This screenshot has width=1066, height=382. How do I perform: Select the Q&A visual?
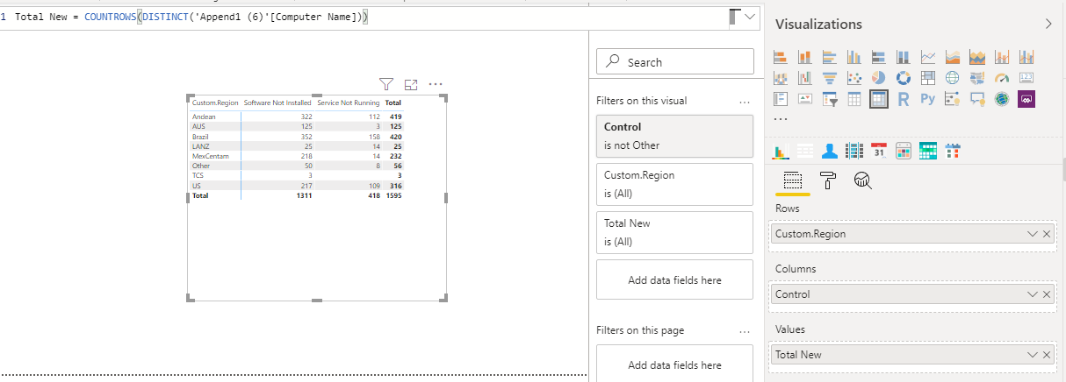[x=977, y=99]
